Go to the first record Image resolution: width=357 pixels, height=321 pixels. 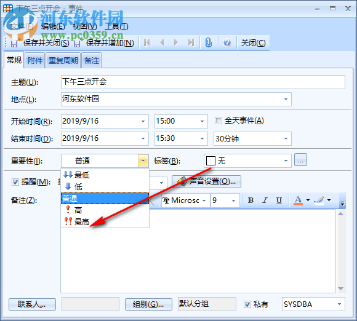[147, 42]
